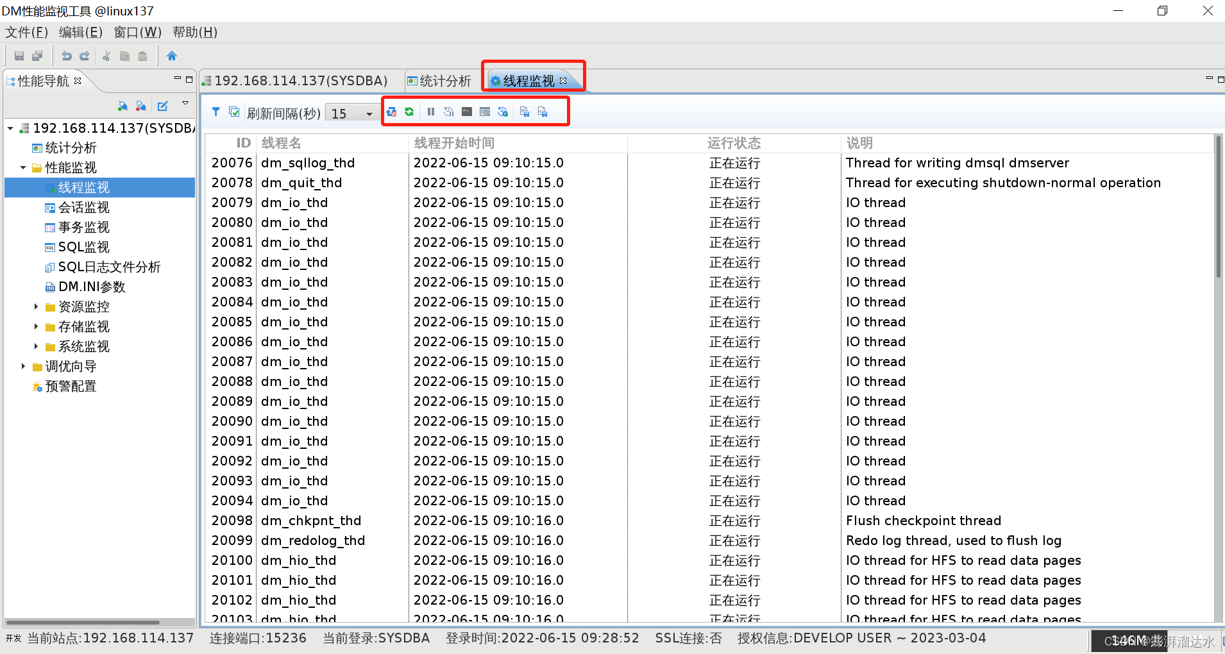Open the 编辑(E) menu
The width and height of the screenshot is (1225, 654).
(81, 32)
